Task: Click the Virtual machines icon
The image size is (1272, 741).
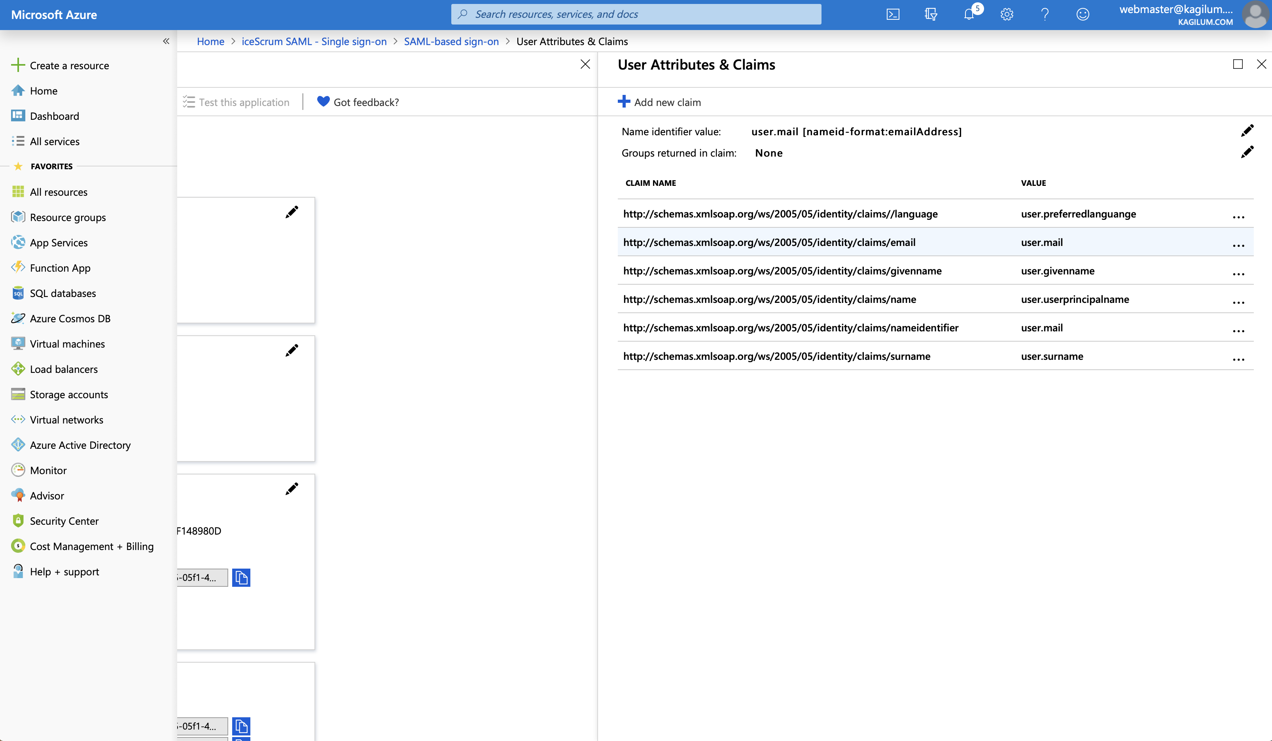Action: pos(18,344)
